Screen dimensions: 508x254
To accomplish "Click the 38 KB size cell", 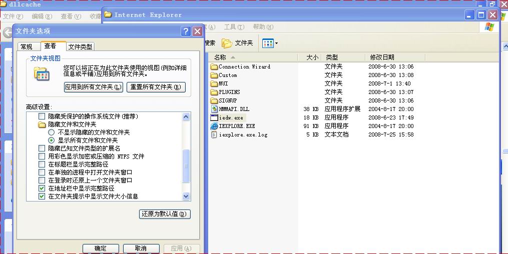I will click(311, 109).
